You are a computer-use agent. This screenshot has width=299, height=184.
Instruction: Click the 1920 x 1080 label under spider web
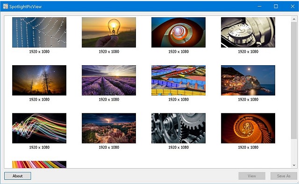tap(39, 52)
